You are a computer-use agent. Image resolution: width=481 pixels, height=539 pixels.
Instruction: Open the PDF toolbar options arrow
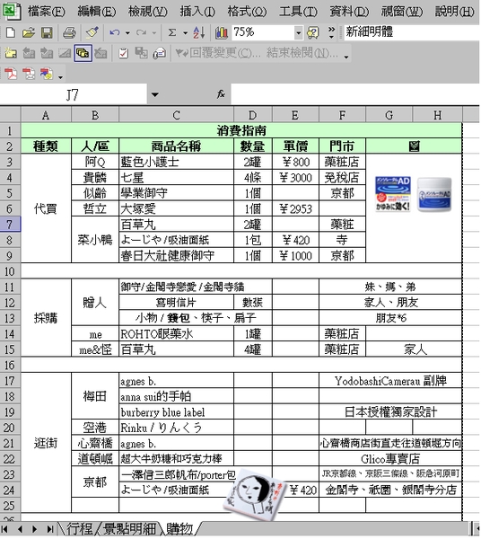point(60,77)
